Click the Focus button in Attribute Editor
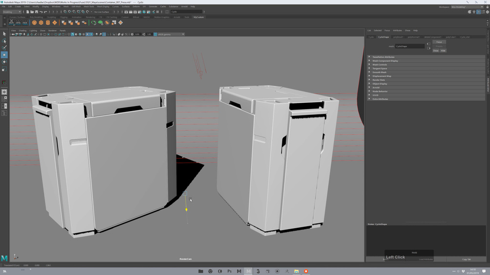The width and height of the screenshot is (490, 275). 439,42
